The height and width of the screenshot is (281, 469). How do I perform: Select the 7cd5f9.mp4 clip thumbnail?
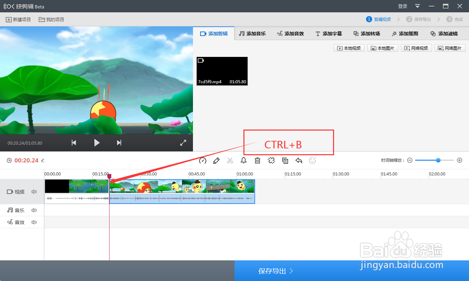pyautogui.click(x=222, y=71)
